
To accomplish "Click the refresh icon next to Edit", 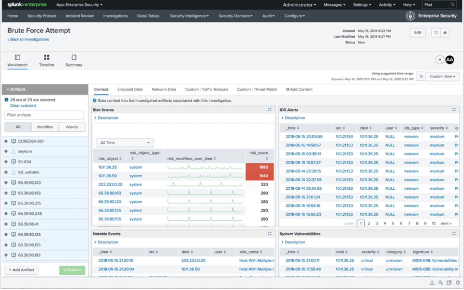I will point(436,33).
